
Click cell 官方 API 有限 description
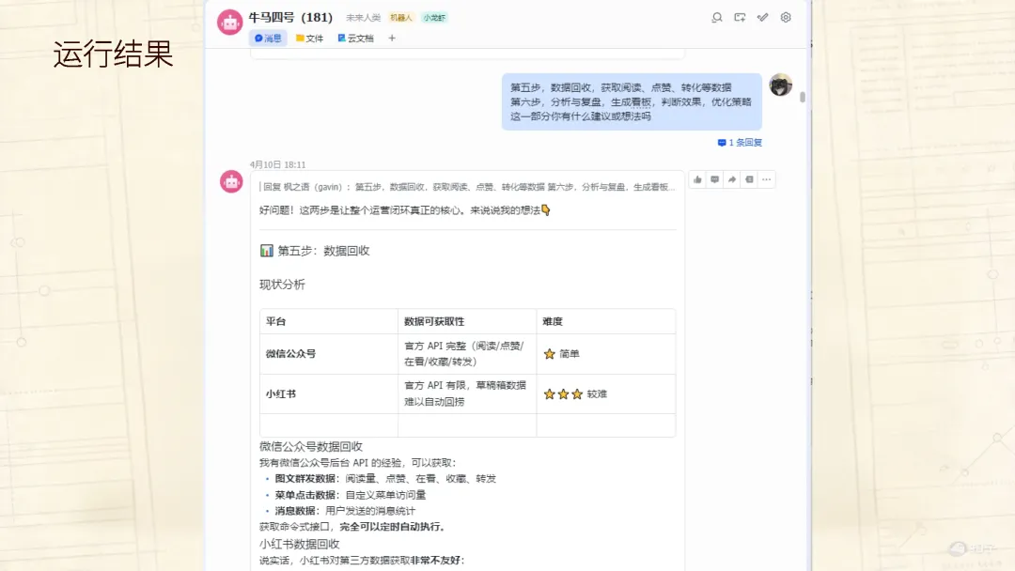[x=465, y=394]
